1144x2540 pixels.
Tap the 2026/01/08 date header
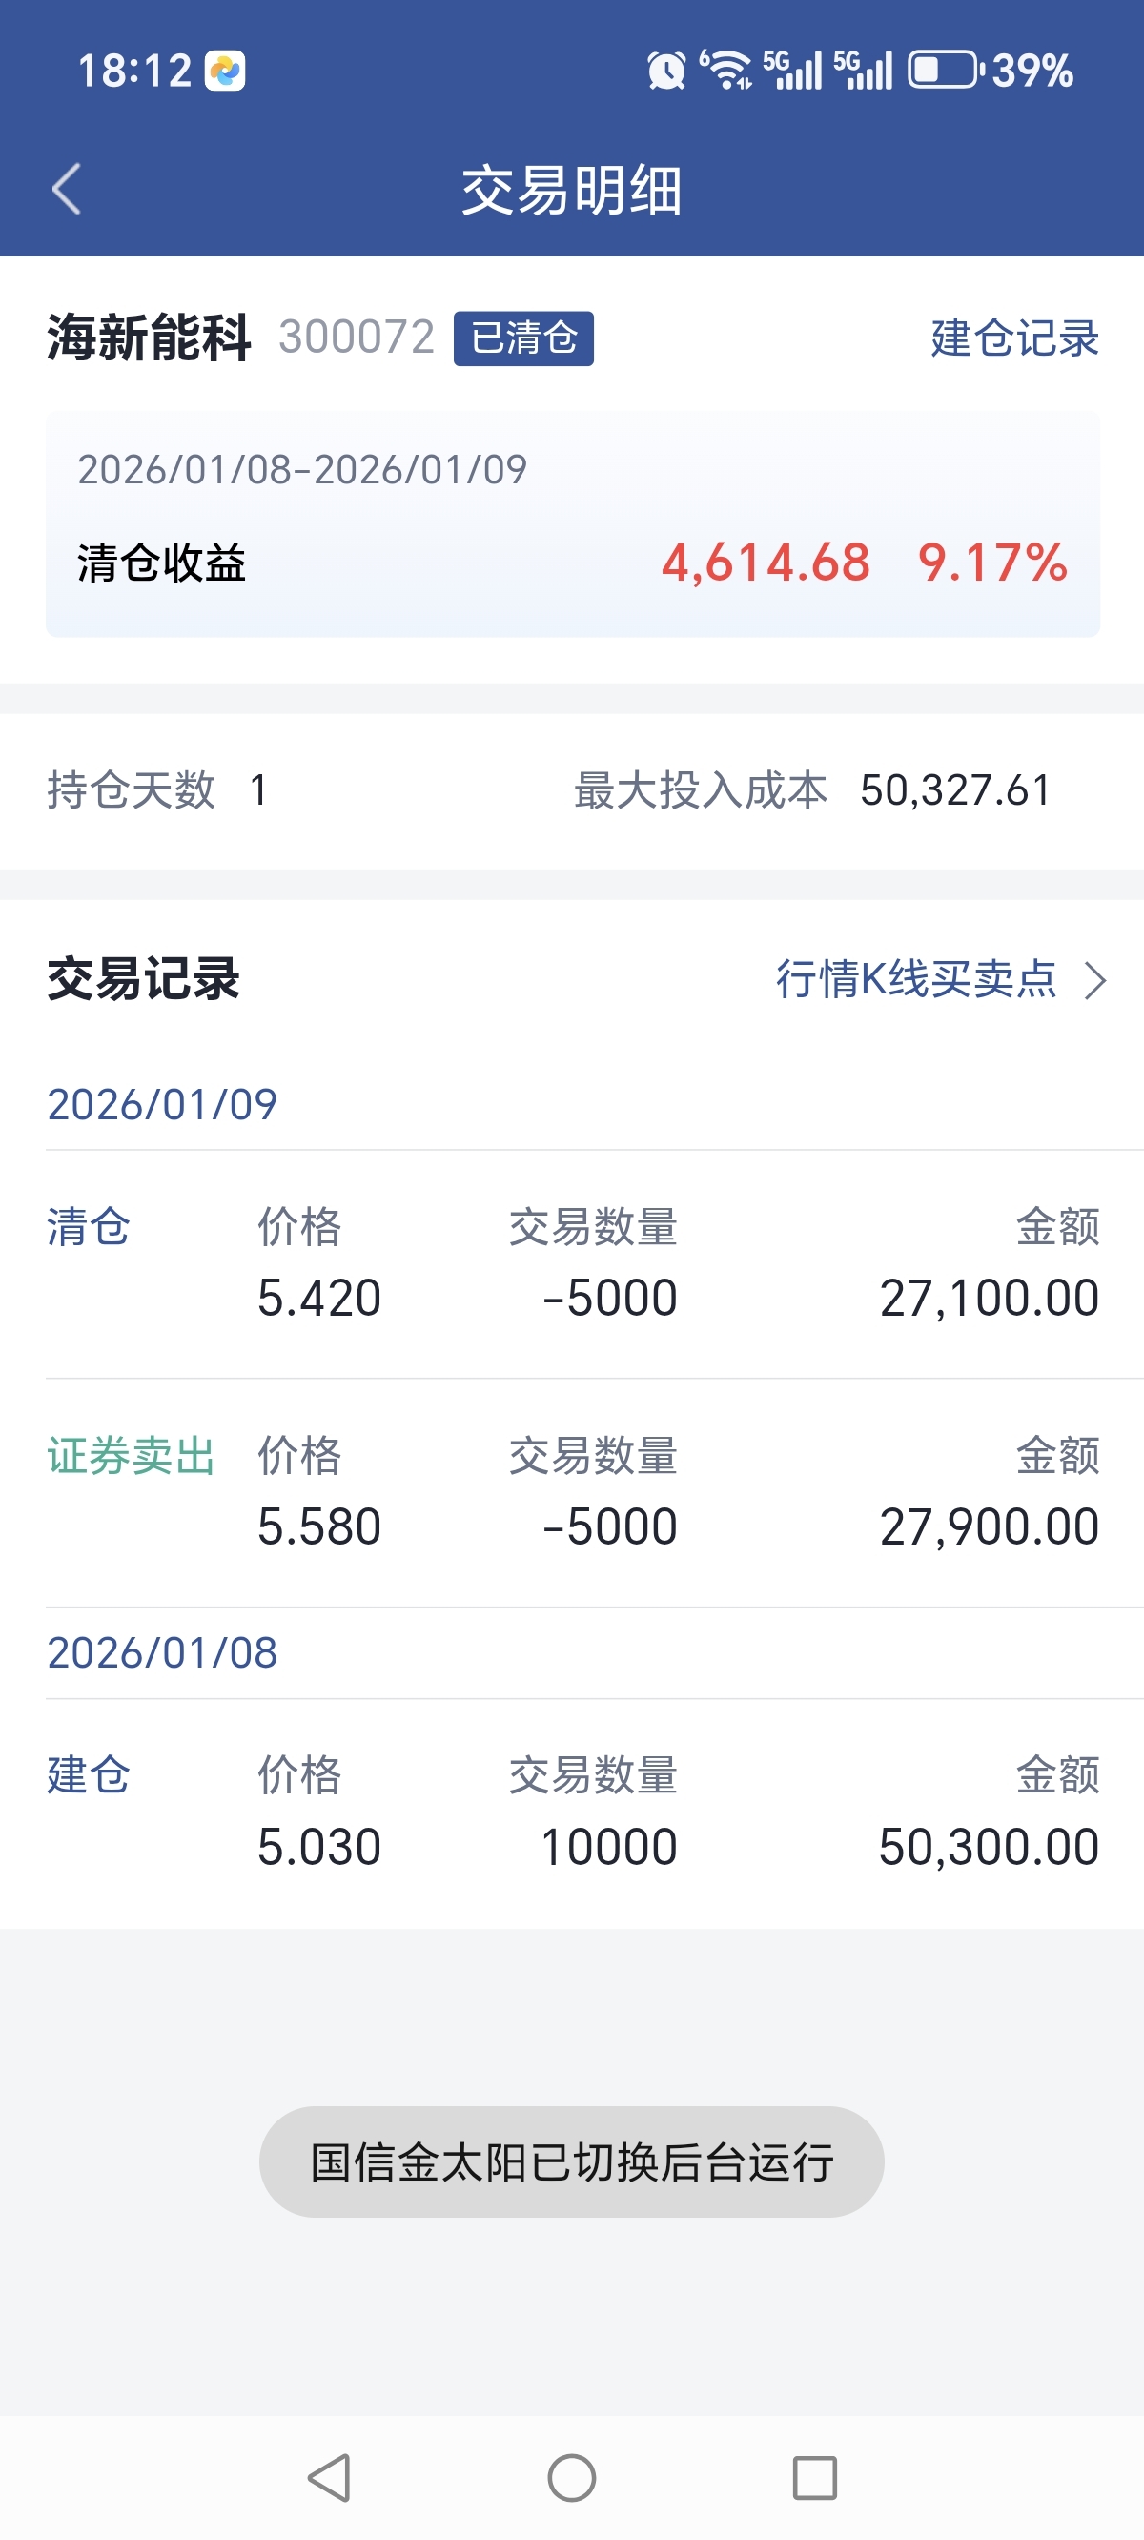162,1652
